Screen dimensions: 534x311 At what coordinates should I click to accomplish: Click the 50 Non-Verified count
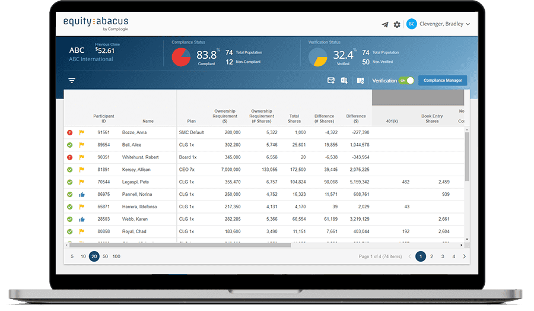pos(365,62)
